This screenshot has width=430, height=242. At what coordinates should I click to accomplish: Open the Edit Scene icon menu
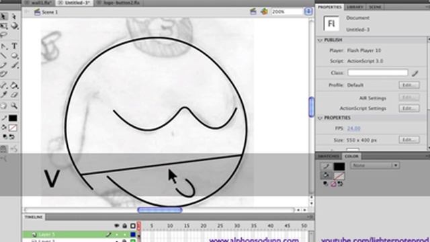pyautogui.click(x=253, y=11)
